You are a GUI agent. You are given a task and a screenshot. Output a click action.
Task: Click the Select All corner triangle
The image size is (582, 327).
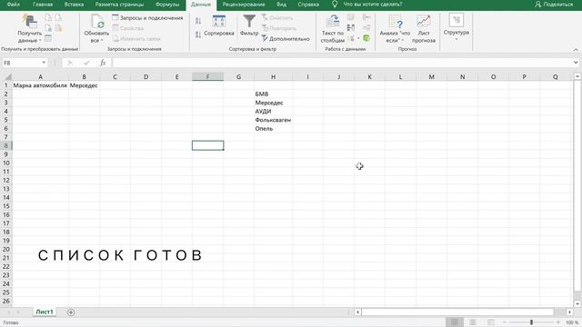7,76
